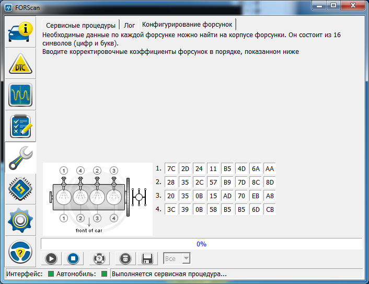Click injector 1 field '6A'
Viewport: 369px width, 284px height.
(256, 168)
